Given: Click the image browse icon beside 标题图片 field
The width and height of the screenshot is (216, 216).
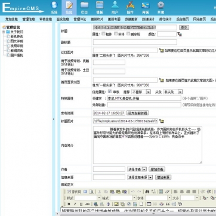Looking at the screenshot, I should click(x=162, y=121).
